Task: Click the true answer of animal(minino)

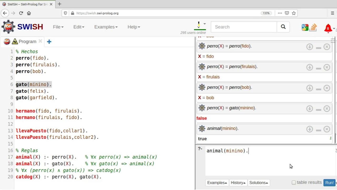Action: coord(202,139)
